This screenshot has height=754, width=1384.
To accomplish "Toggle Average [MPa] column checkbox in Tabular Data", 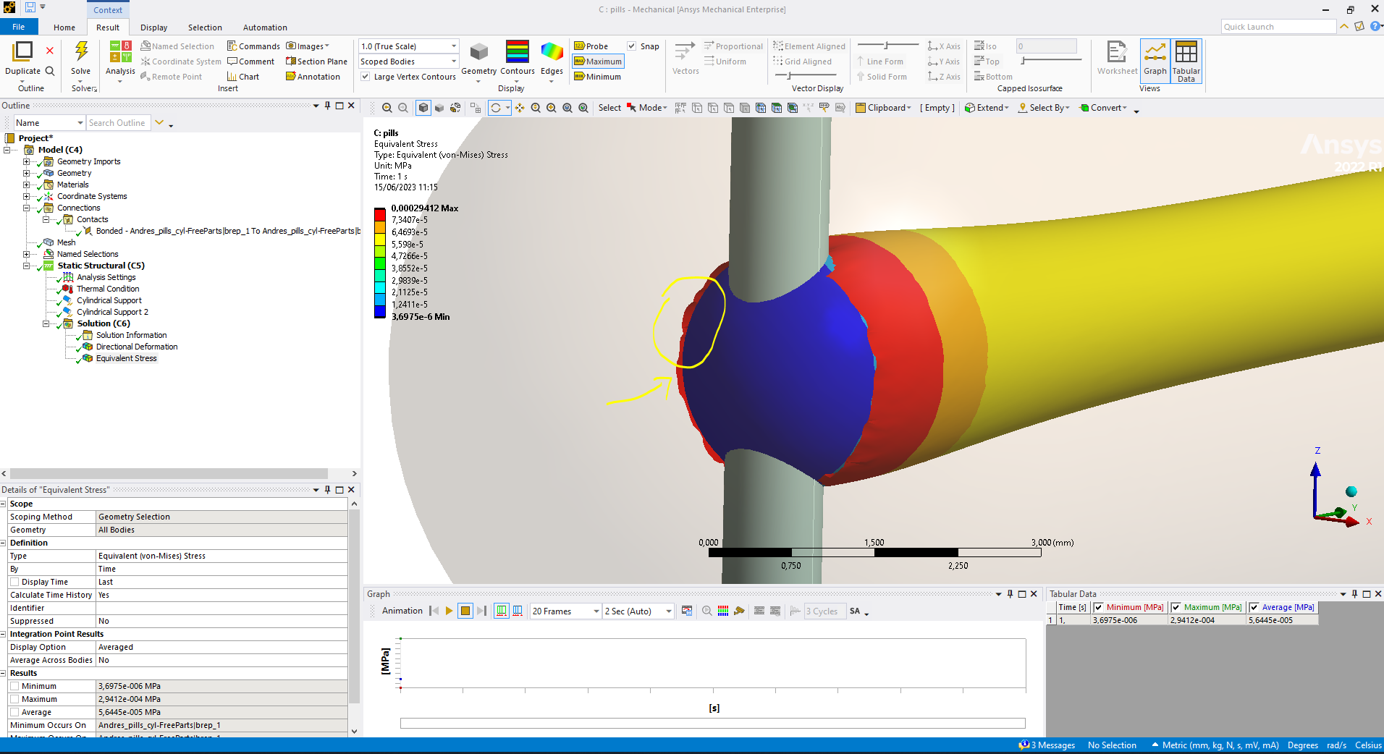I will click(x=1254, y=608).
